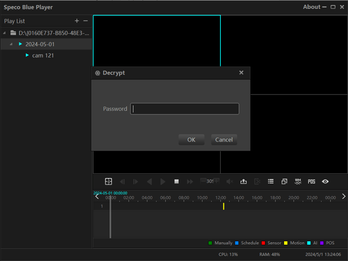Click the 12:00 timeline label
The height and width of the screenshot is (261, 348).
point(220,198)
